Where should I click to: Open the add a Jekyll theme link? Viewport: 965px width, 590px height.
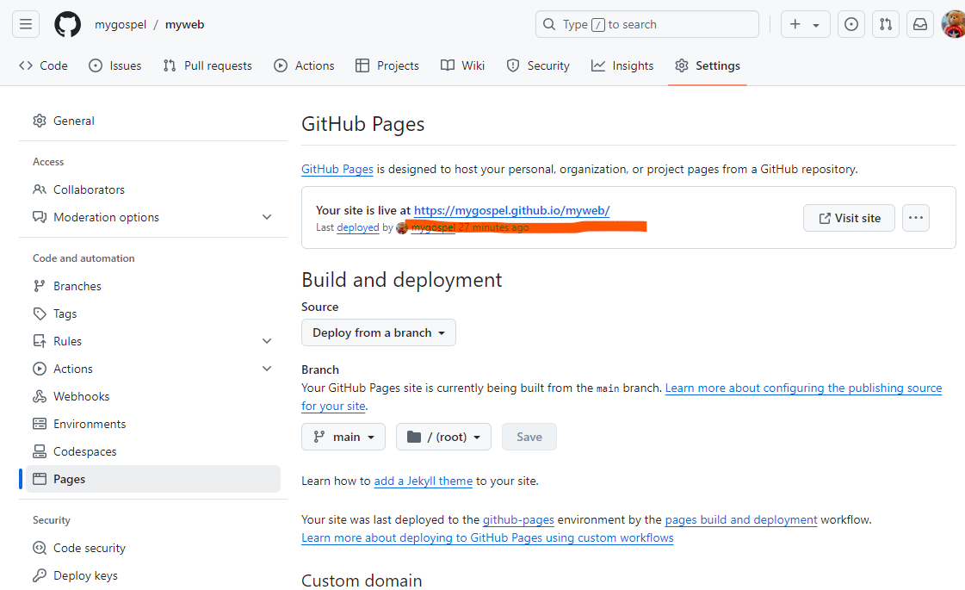click(x=424, y=481)
